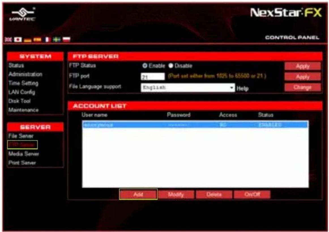Enable the FTP Status radio button

pyautogui.click(x=145, y=66)
